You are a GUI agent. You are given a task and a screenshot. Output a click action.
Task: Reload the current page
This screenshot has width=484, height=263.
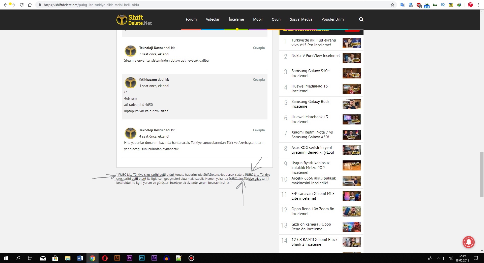point(22,5)
